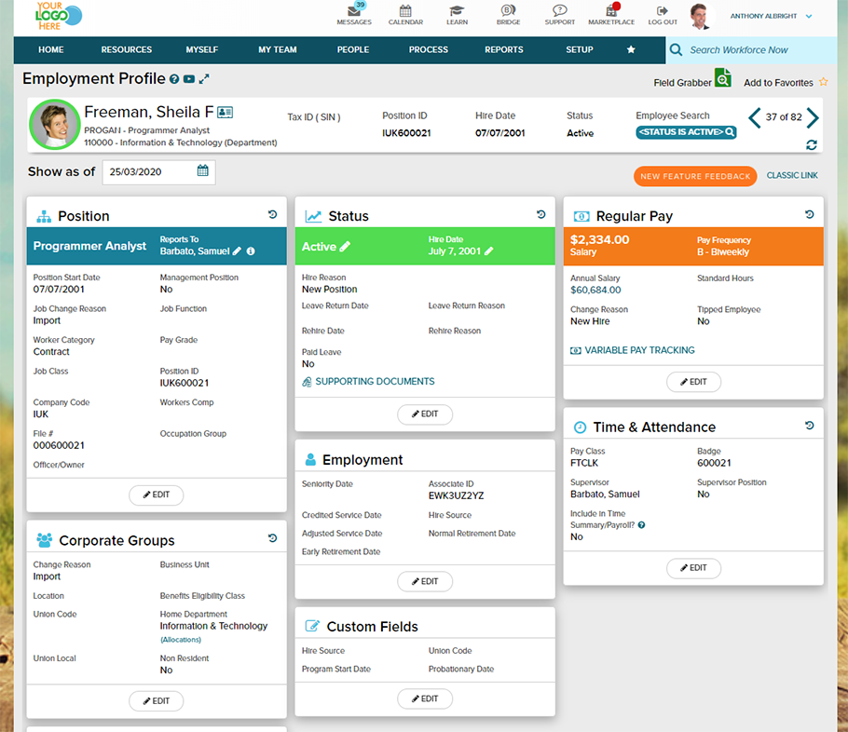This screenshot has width=848, height=732.
Task: Play the video tutorial icon next to the title
Action: (189, 79)
